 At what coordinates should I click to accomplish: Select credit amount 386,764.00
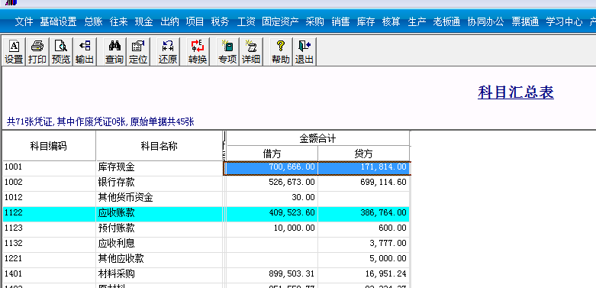[x=364, y=213]
